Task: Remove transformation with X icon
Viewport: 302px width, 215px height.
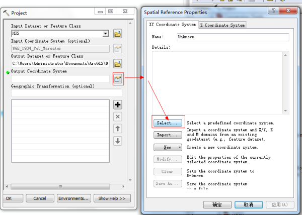Action: [x=118, y=117]
